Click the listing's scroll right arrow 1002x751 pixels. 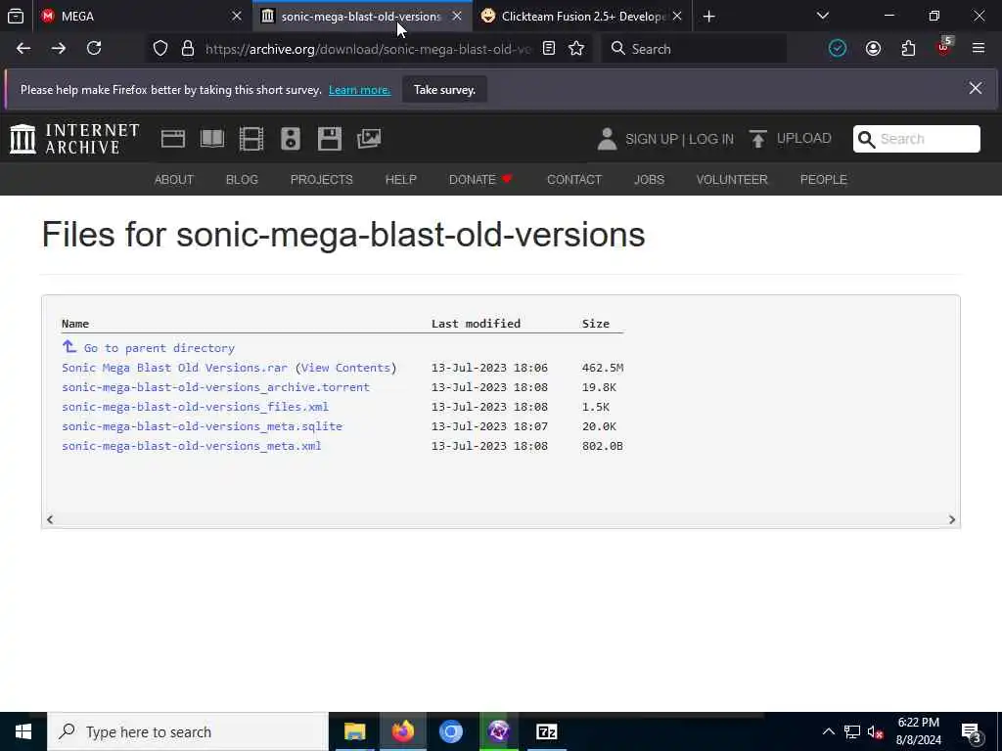(x=951, y=520)
